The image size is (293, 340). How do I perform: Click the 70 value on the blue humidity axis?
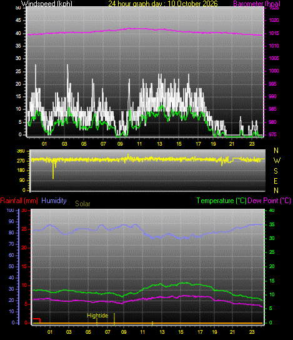(11, 244)
